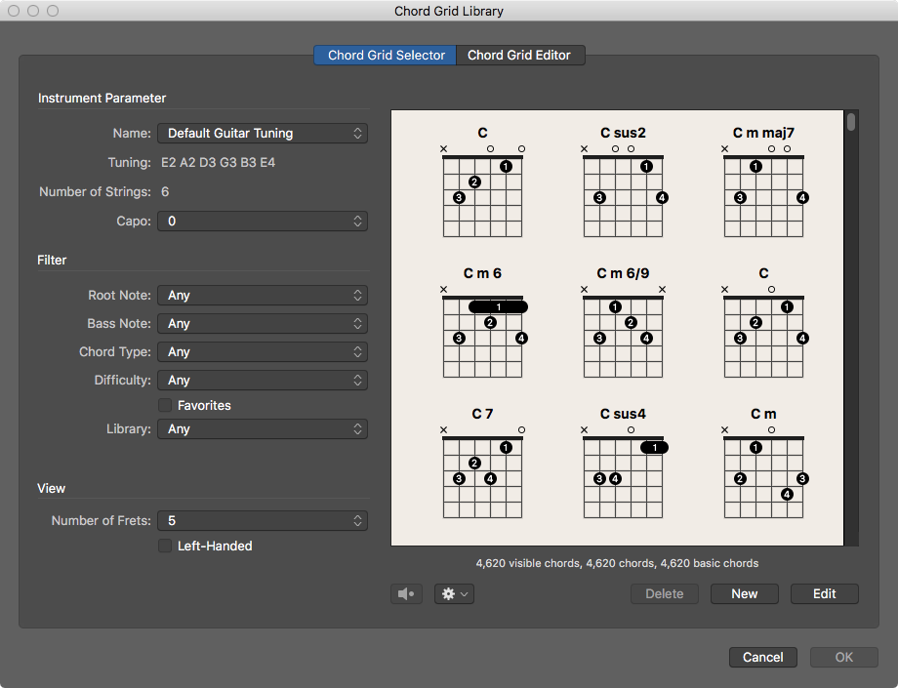Select the C m 6 chord diagram
This screenshot has width=898, height=688.
(x=482, y=332)
